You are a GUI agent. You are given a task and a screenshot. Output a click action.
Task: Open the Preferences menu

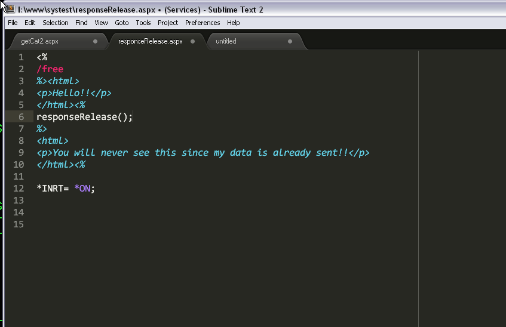click(203, 23)
